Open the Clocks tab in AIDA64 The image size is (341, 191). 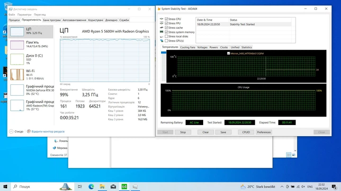[224, 47]
